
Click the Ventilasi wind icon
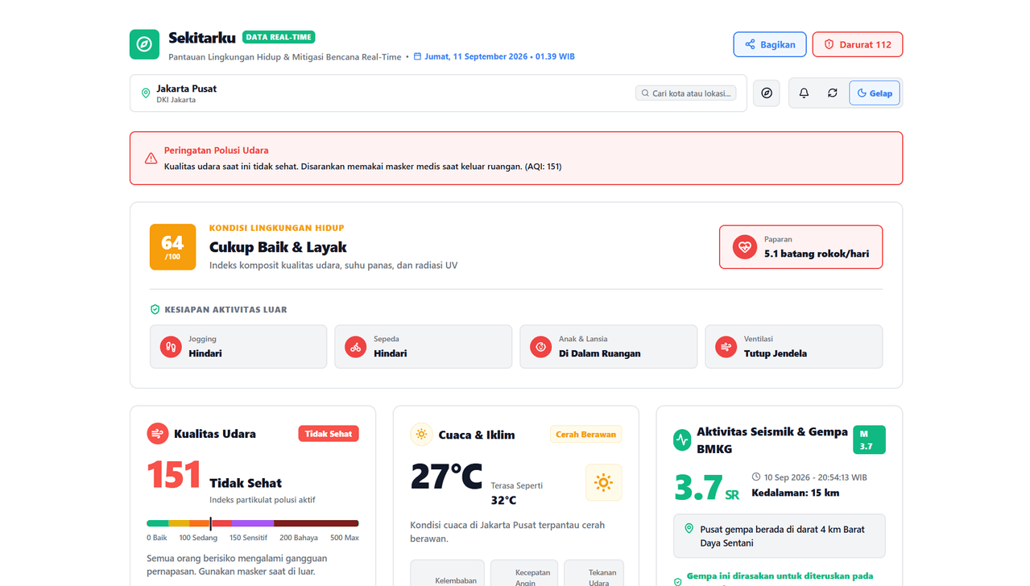coord(726,347)
